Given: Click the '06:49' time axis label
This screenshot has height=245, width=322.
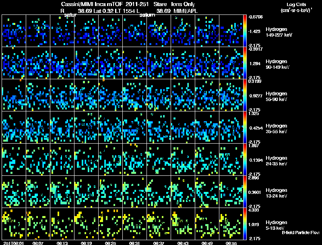Looking at the screenshot, I should [207, 243].
